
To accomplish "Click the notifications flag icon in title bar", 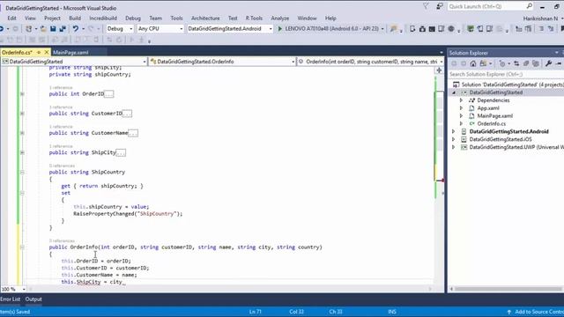I will pos(426,6).
